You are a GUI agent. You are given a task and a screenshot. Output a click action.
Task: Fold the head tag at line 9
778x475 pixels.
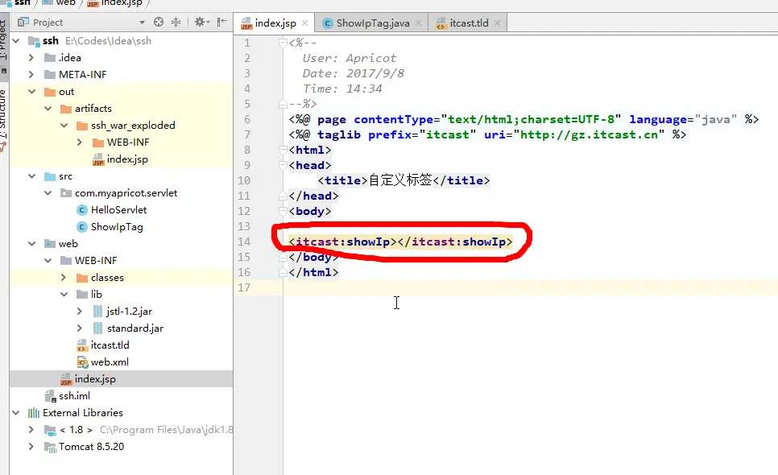(x=283, y=165)
